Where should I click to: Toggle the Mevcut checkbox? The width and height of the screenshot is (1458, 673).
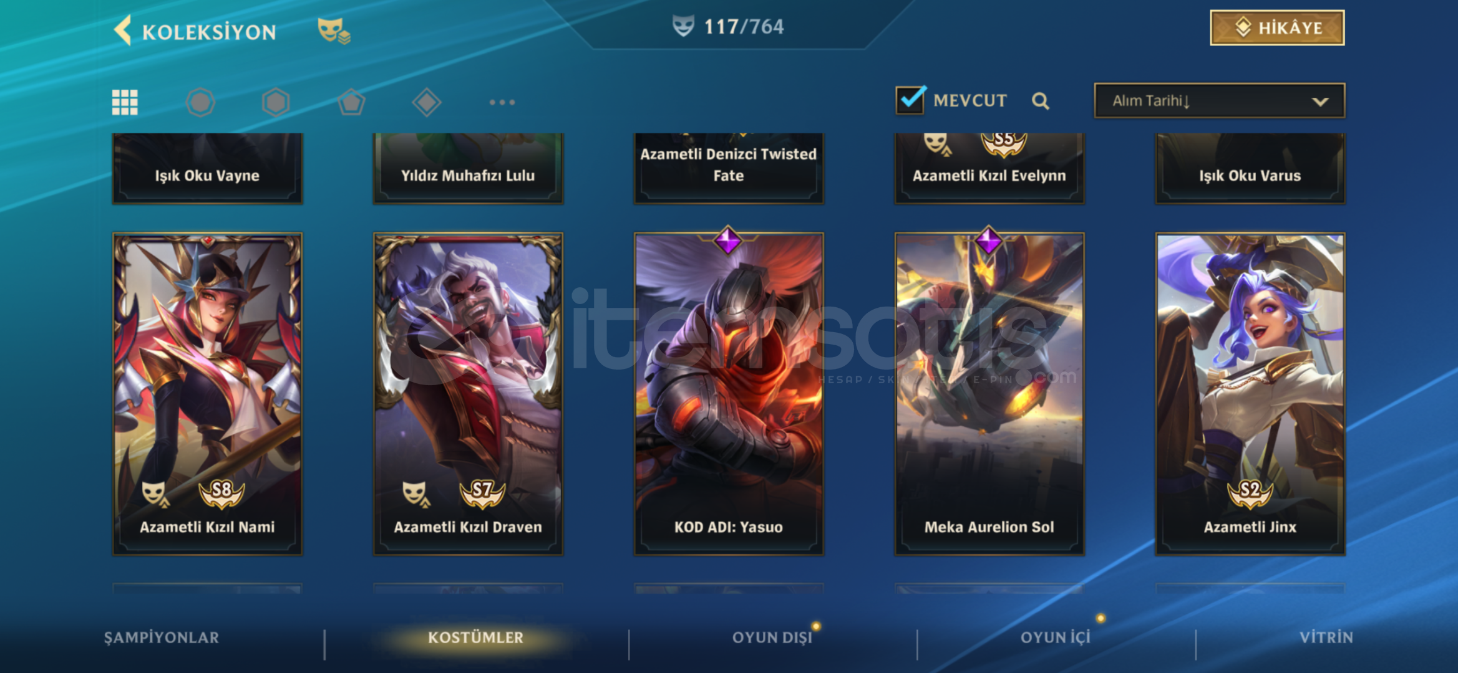pos(910,100)
